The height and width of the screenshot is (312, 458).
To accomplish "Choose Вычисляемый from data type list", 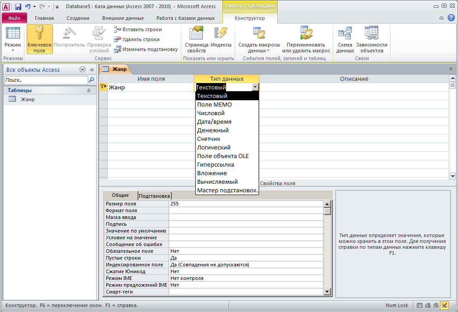I will (x=227, y=182).
